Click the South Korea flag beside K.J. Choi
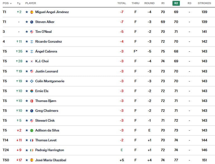Screen dimensions: 215x164 point(32,61)
